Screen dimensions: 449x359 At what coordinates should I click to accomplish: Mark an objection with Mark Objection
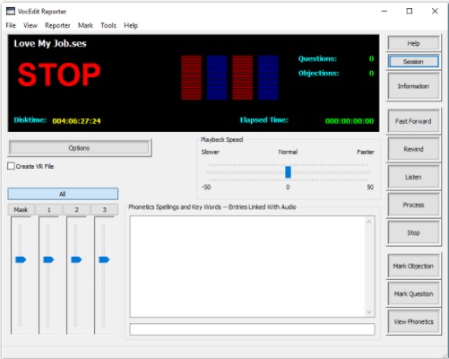(413, 266)
